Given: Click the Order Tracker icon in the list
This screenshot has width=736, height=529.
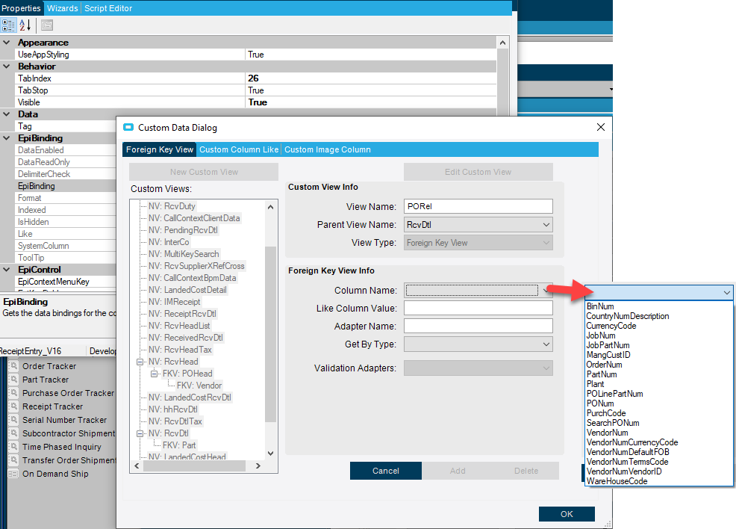Looking at the screenshot, I should click(x=13, y=366).
